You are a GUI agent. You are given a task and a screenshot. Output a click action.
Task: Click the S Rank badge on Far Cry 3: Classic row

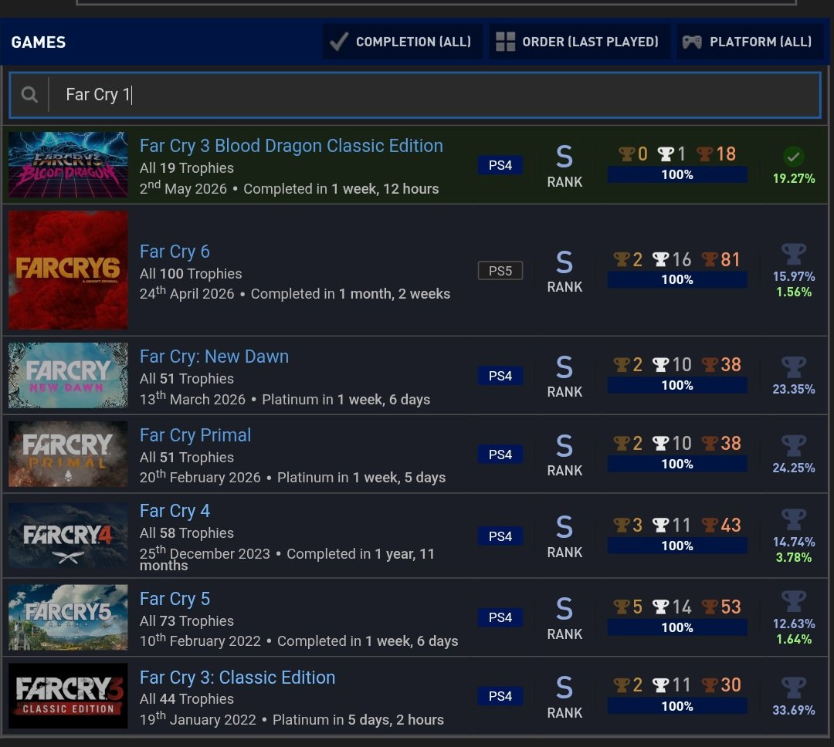coord(564,697)
